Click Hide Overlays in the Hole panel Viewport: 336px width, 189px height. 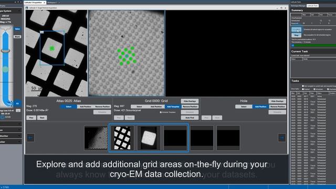click(x=277, y=101)
